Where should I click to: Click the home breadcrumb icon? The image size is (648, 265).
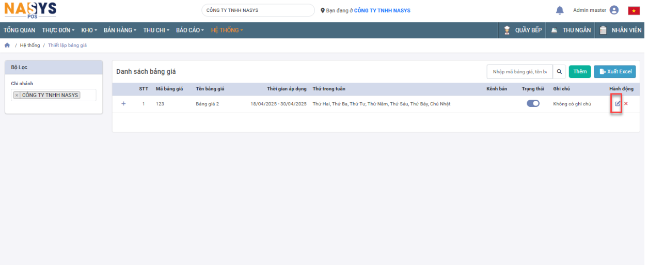pyautogui.click(x=7, y=45)
